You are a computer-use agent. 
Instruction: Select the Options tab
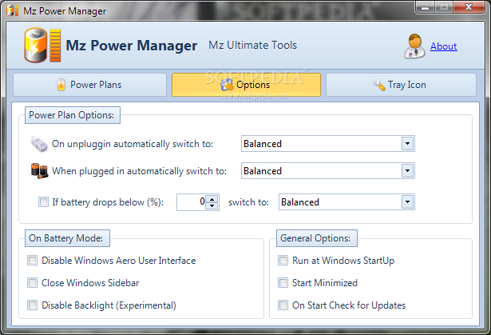[x=246, y=85]
